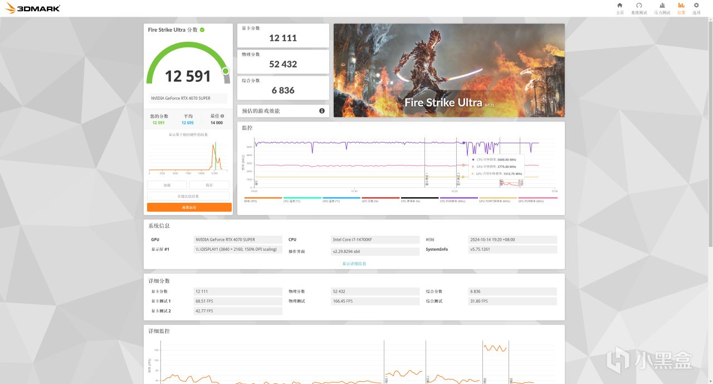This screenshot has width=713, height=384.
Task: Click the 物理测试 value 166.45 FPS
Action: coord(375,301)
